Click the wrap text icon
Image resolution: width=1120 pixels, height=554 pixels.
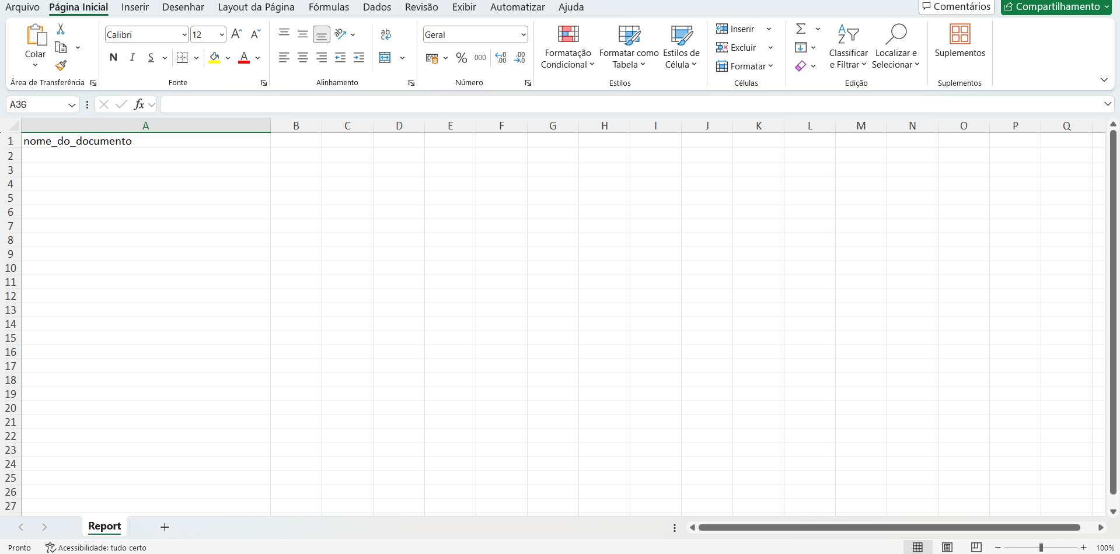(386, 34)
